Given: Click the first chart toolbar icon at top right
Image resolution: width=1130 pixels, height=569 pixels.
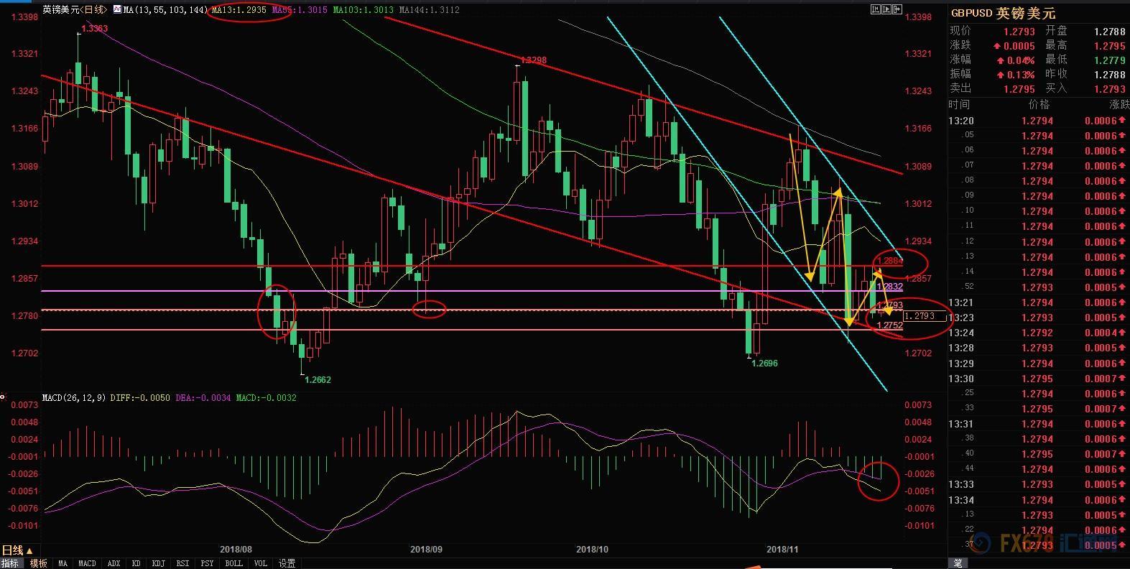Looking at the screenshot, I should click(x=875, y=9).
